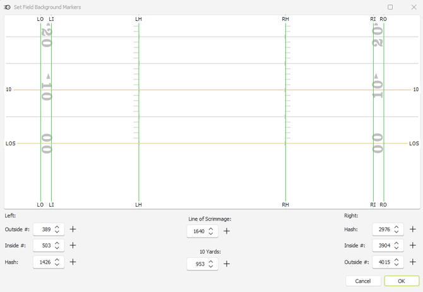Select the bottom RO marker label

coord(383,205)
